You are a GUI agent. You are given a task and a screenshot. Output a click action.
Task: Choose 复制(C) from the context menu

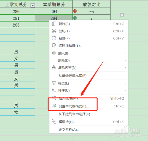tap(89, 24)
